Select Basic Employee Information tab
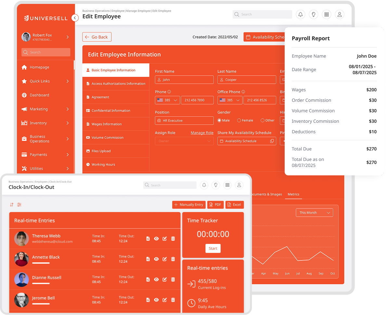 point(116,70)
